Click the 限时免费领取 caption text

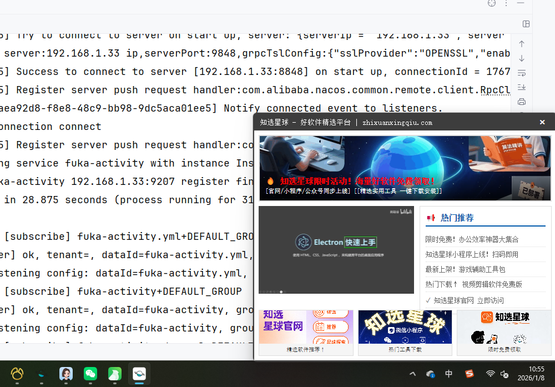[504, 349]
